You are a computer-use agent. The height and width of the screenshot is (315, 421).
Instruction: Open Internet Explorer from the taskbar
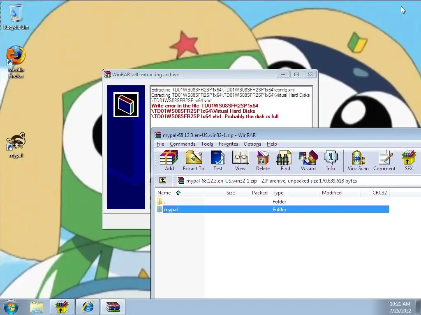[88, 307]
